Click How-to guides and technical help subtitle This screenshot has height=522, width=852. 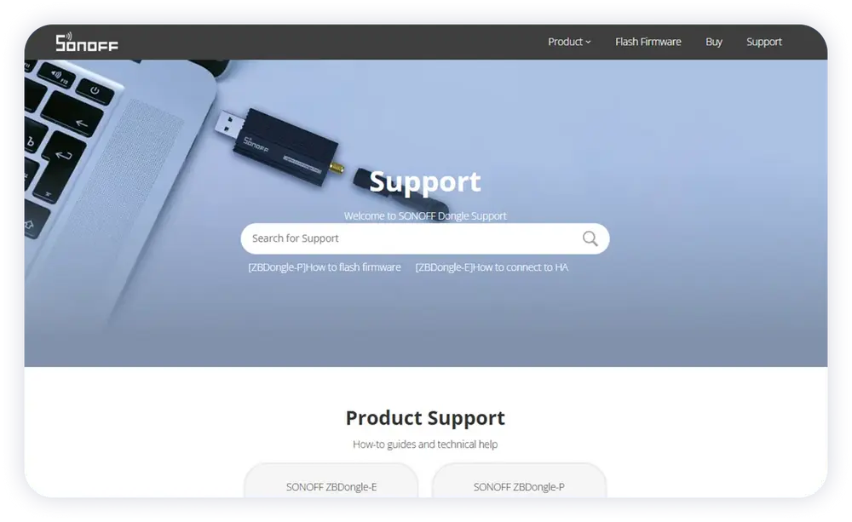tap(425, 445)
